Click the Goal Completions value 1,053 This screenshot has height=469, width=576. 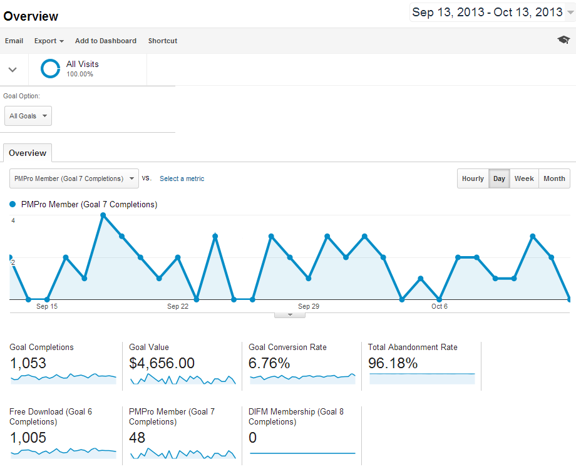coord(28,363)
